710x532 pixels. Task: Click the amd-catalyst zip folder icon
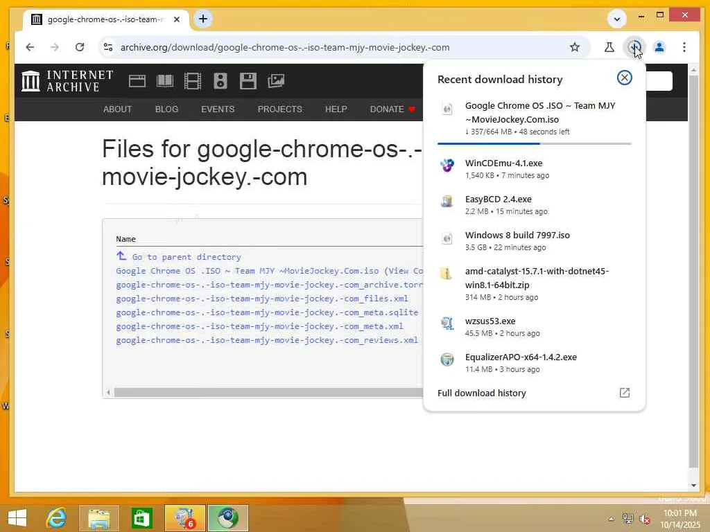pos(447,274)
